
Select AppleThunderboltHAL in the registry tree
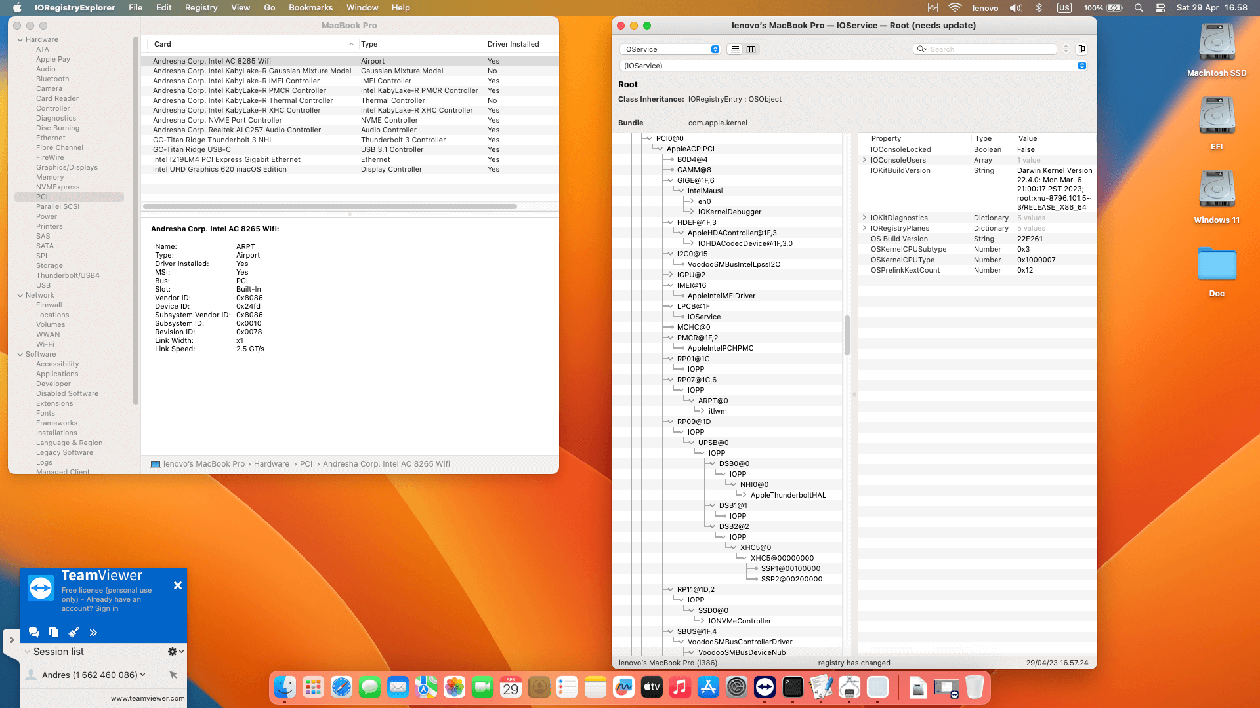pyautogui.click(x=788, y=495)
